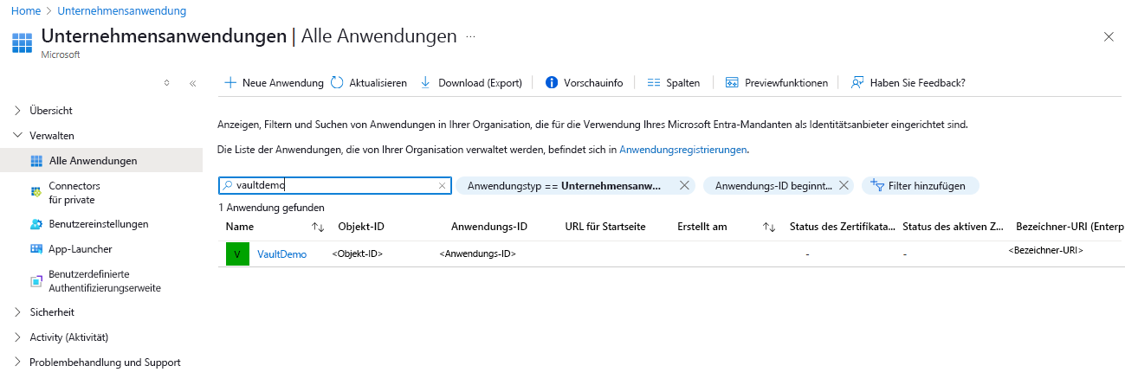Image resolution: width=1125 pixels, height=385 pixels.
Task: Click the Connectors sidebar icon
Action: click(36, 190)
